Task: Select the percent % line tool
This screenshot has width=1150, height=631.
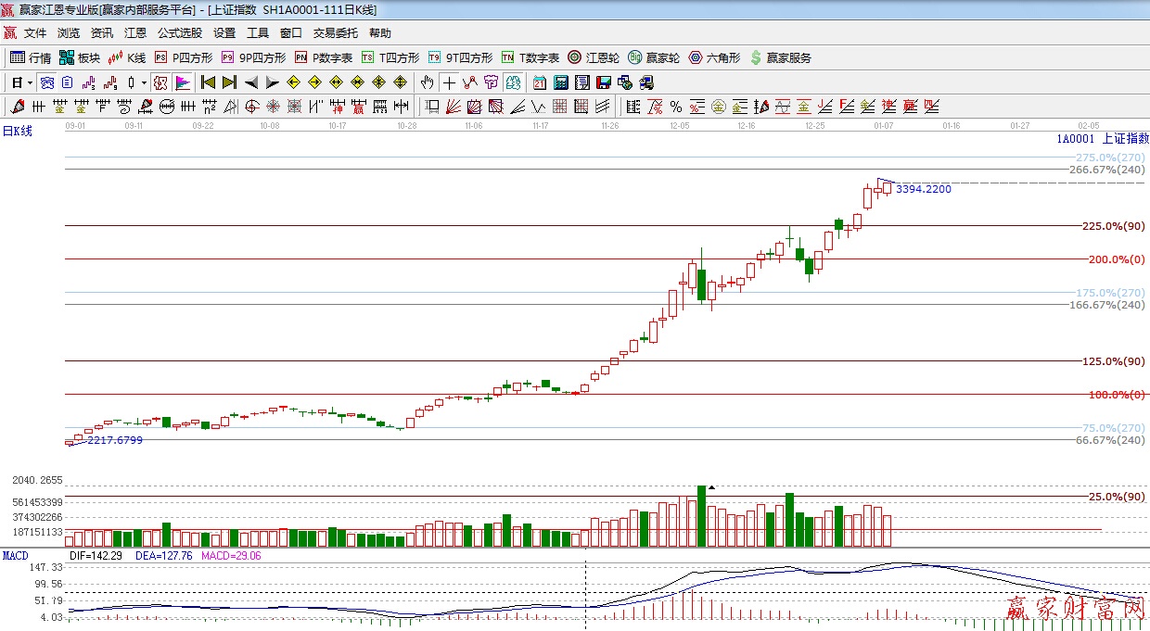Action: (x=676, y=107)
